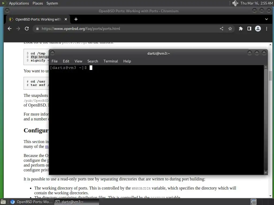Click page scrollbar up arrow
The width and height of the screenshot is (274, 205).
pyautogui.click(x=270, y=45)
